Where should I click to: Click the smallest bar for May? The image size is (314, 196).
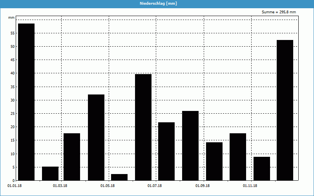pyautogui.click(x=119, y=177)
